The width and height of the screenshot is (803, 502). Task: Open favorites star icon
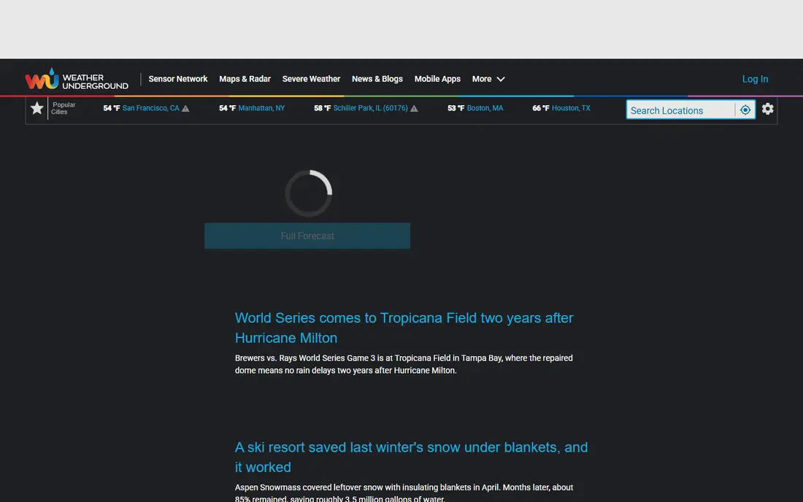tap(37, 108)
